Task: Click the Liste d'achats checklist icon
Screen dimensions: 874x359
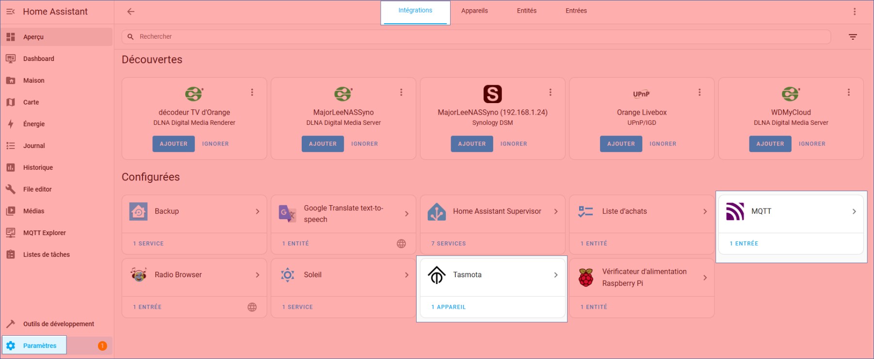Action: [586, 211]
